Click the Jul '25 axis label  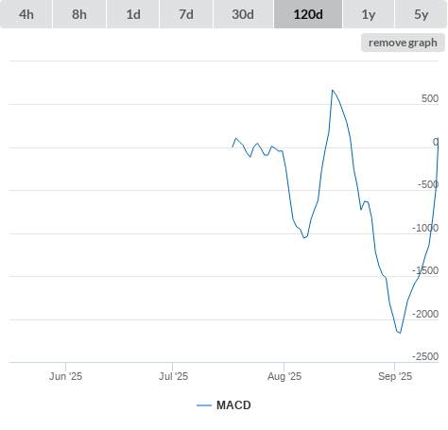click(173, 376)
